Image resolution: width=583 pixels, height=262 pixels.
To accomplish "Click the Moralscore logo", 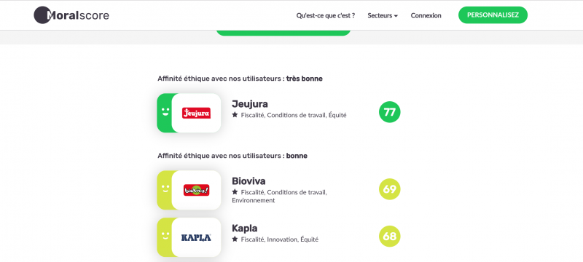I will tap(71, 15).
